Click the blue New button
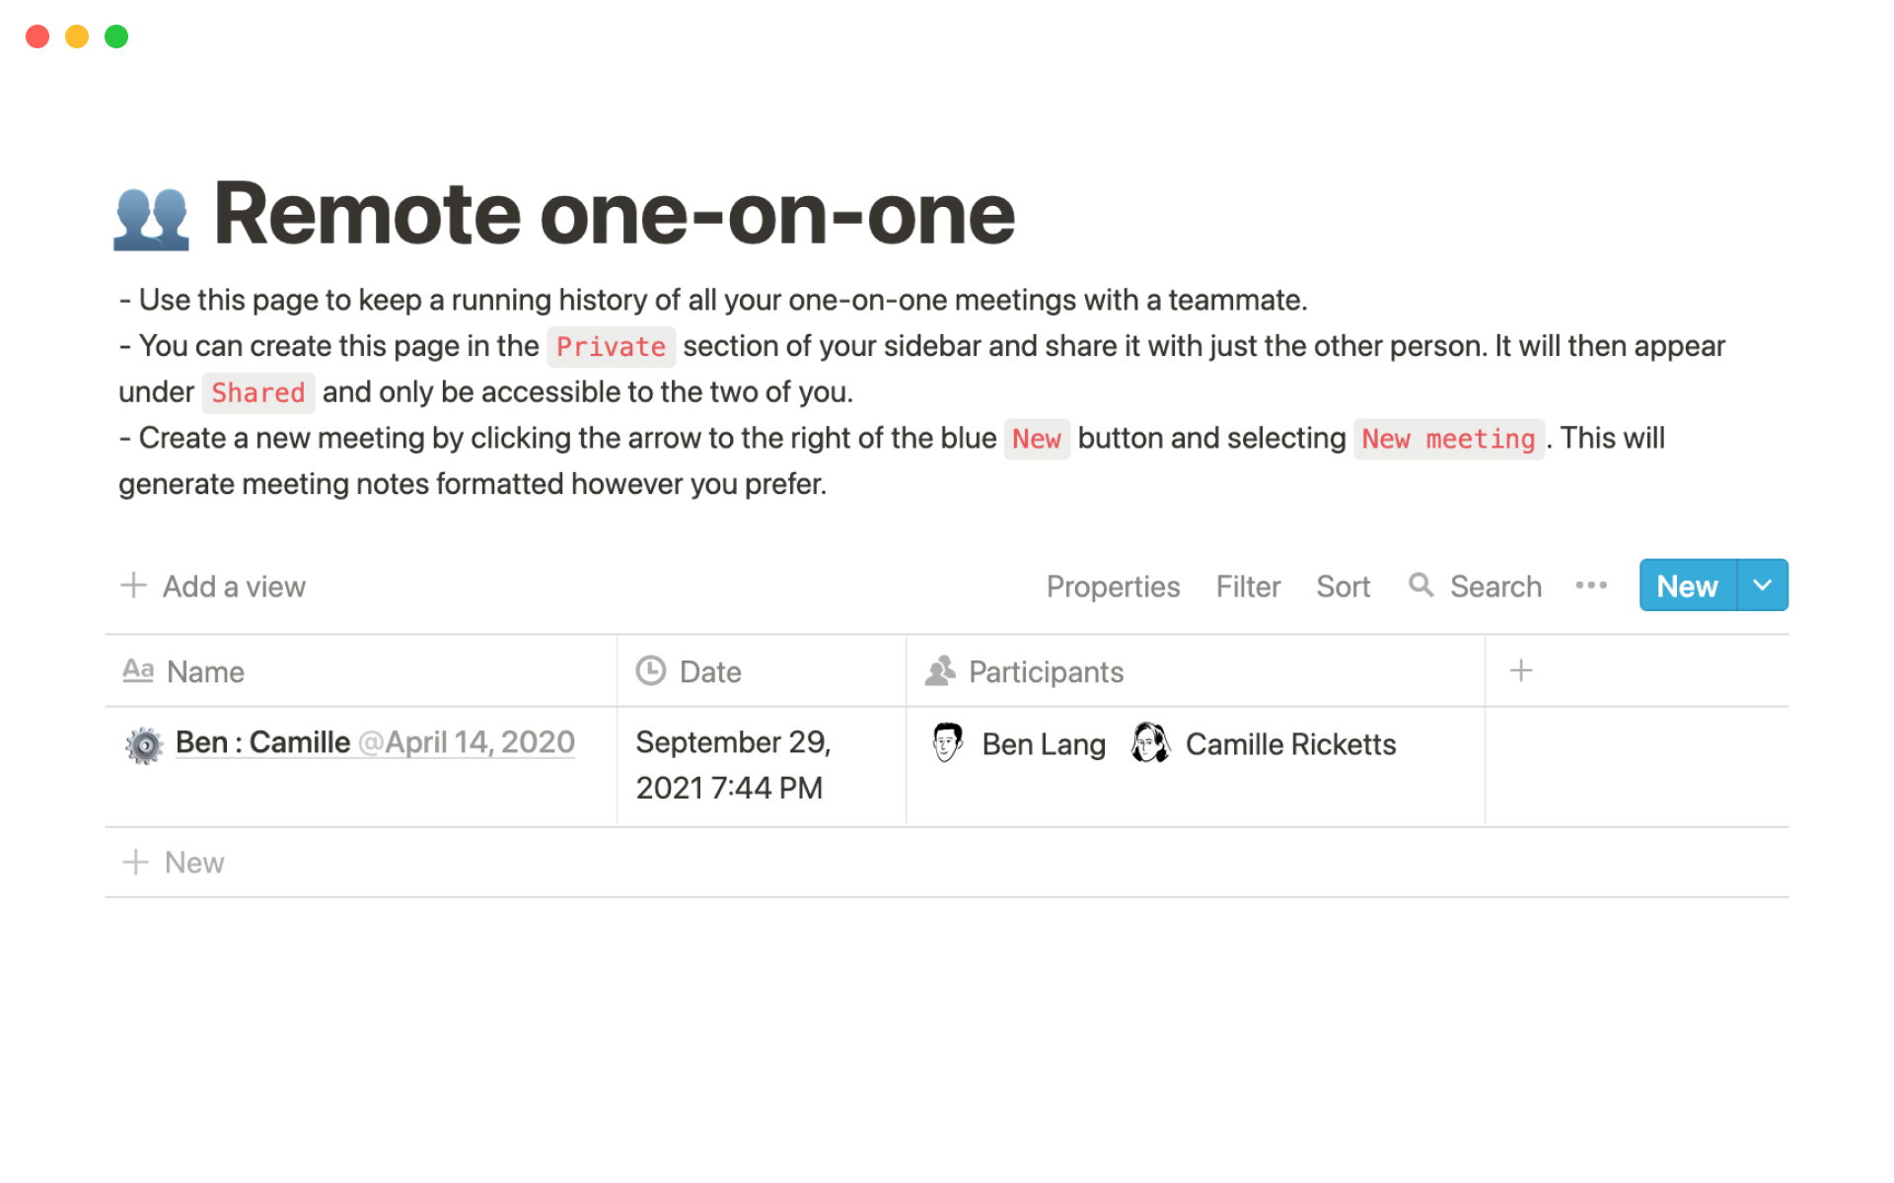This screenshot has width=1894, height=1183. coord(1687,586)
